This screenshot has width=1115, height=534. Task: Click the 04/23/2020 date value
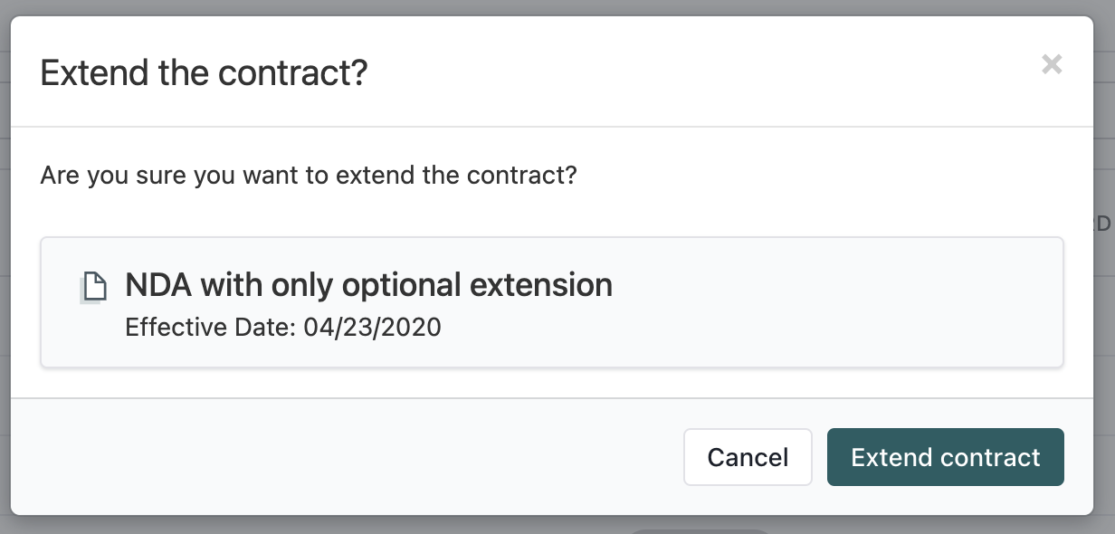click(x=373, y=327)
